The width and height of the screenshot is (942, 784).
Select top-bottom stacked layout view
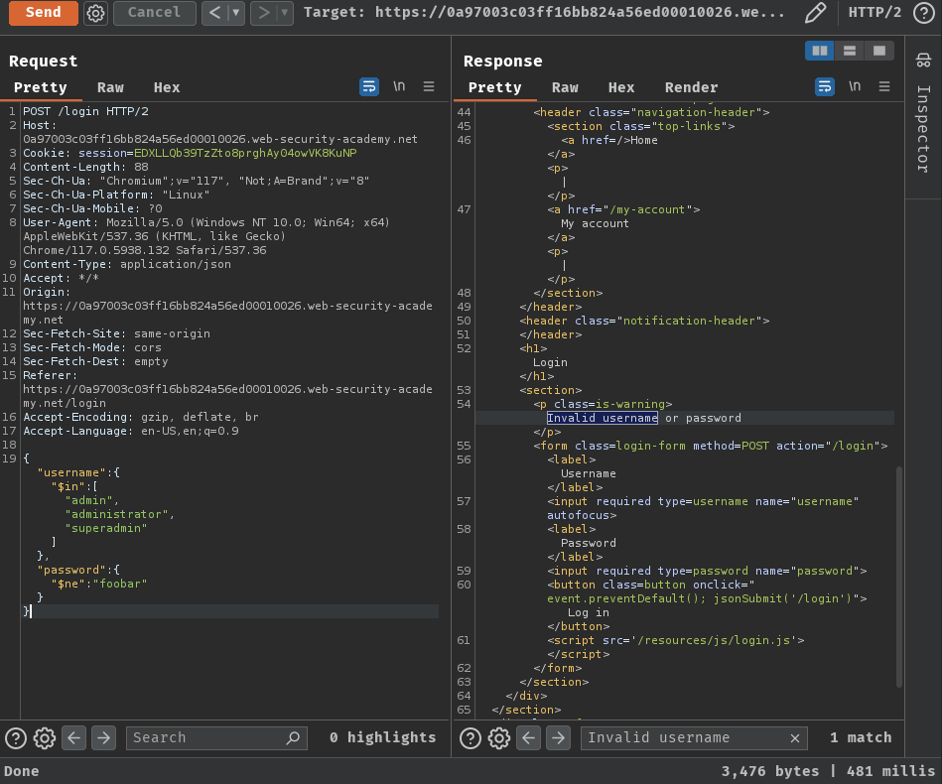(x=850, y=51)
